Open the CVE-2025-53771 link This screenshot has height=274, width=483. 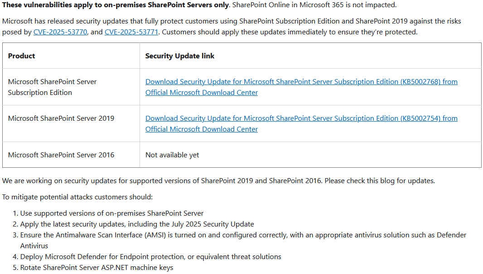131,32
